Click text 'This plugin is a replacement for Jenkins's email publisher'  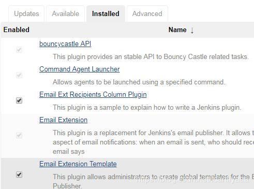[138, 133]
